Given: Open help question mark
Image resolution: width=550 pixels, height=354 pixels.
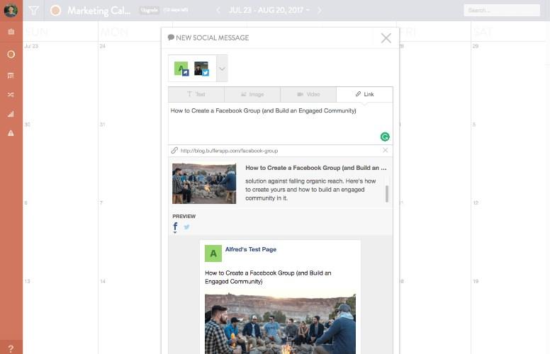Looking at the screenshot, I should [11, 348].
